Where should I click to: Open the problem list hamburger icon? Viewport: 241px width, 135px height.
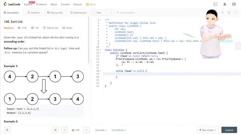7,130
